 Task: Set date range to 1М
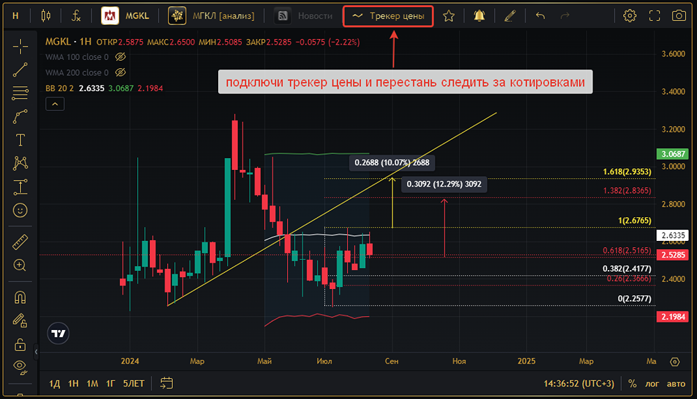(x=92, y=384)
